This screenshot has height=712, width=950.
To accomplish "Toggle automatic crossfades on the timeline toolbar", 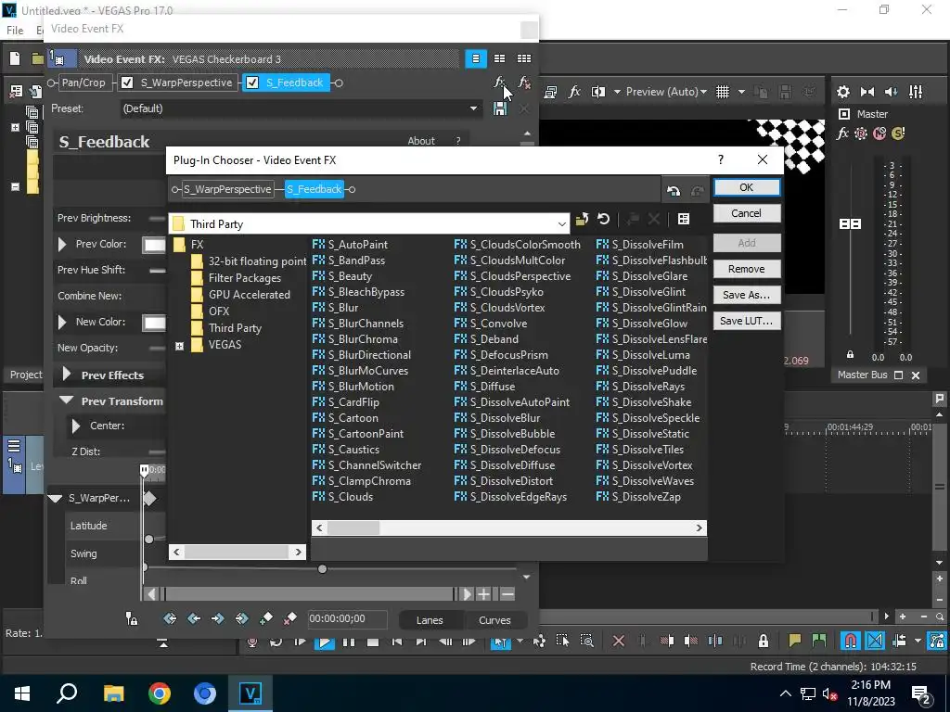I will pyautogui.click(x=875, y=641).
